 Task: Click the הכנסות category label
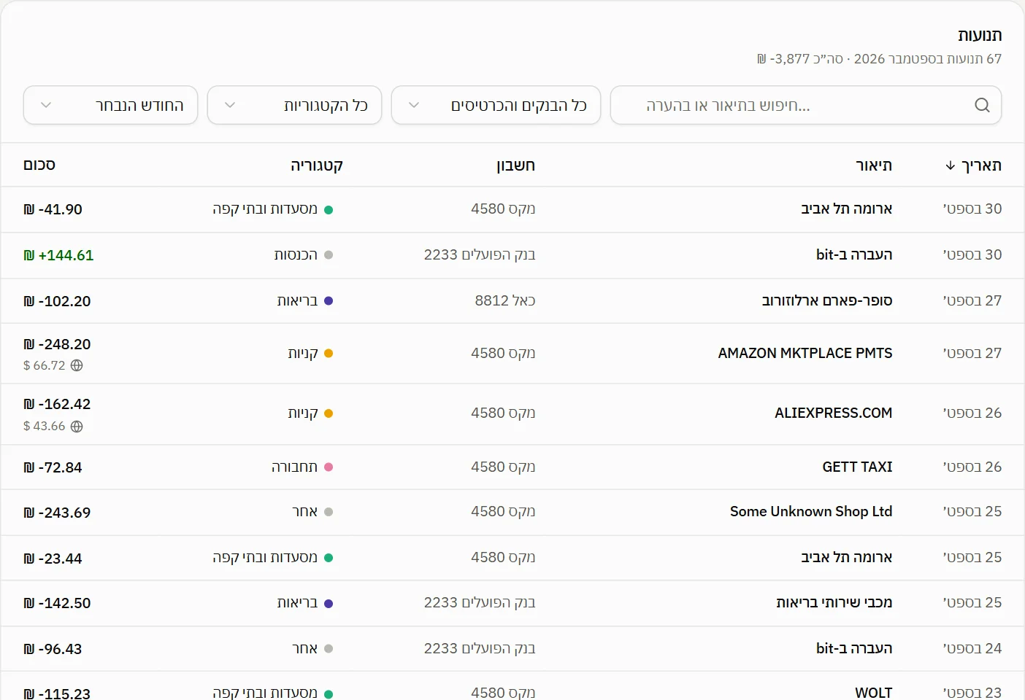point(296,254)
